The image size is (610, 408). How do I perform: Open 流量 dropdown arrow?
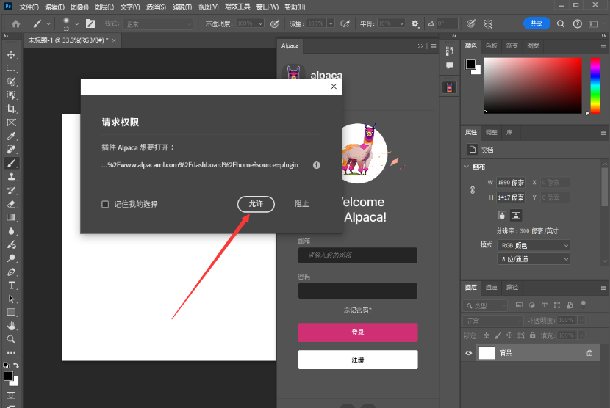[x=331, y=23]
